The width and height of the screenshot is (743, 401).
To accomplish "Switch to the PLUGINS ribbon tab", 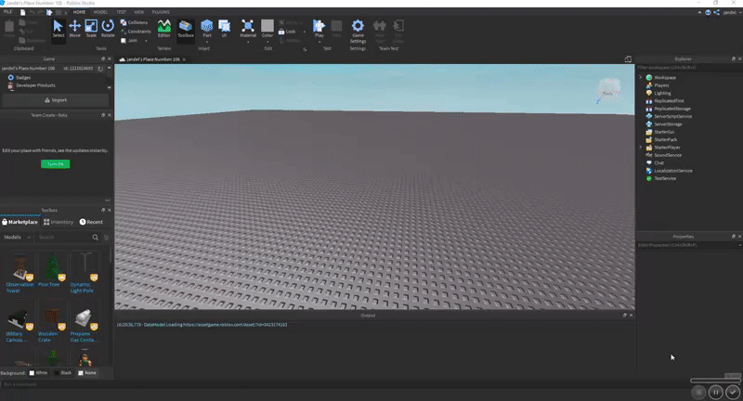I will pos(161,12).
